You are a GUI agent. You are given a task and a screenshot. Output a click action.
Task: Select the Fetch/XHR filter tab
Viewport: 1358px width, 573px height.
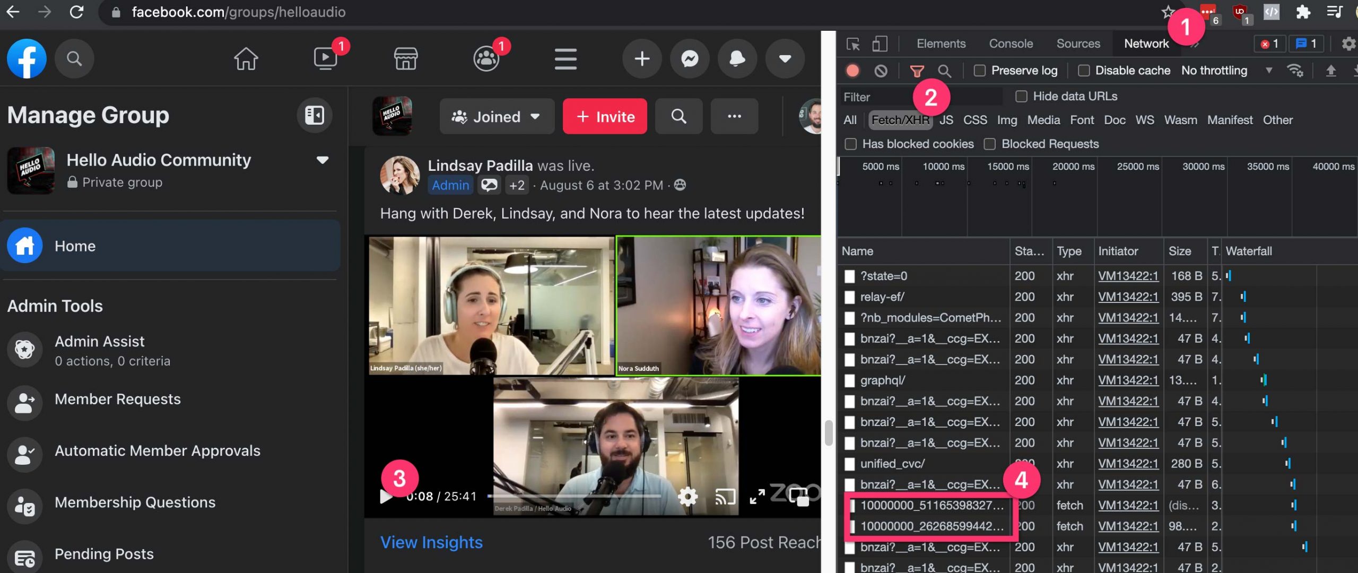click(x=900, y=120)
